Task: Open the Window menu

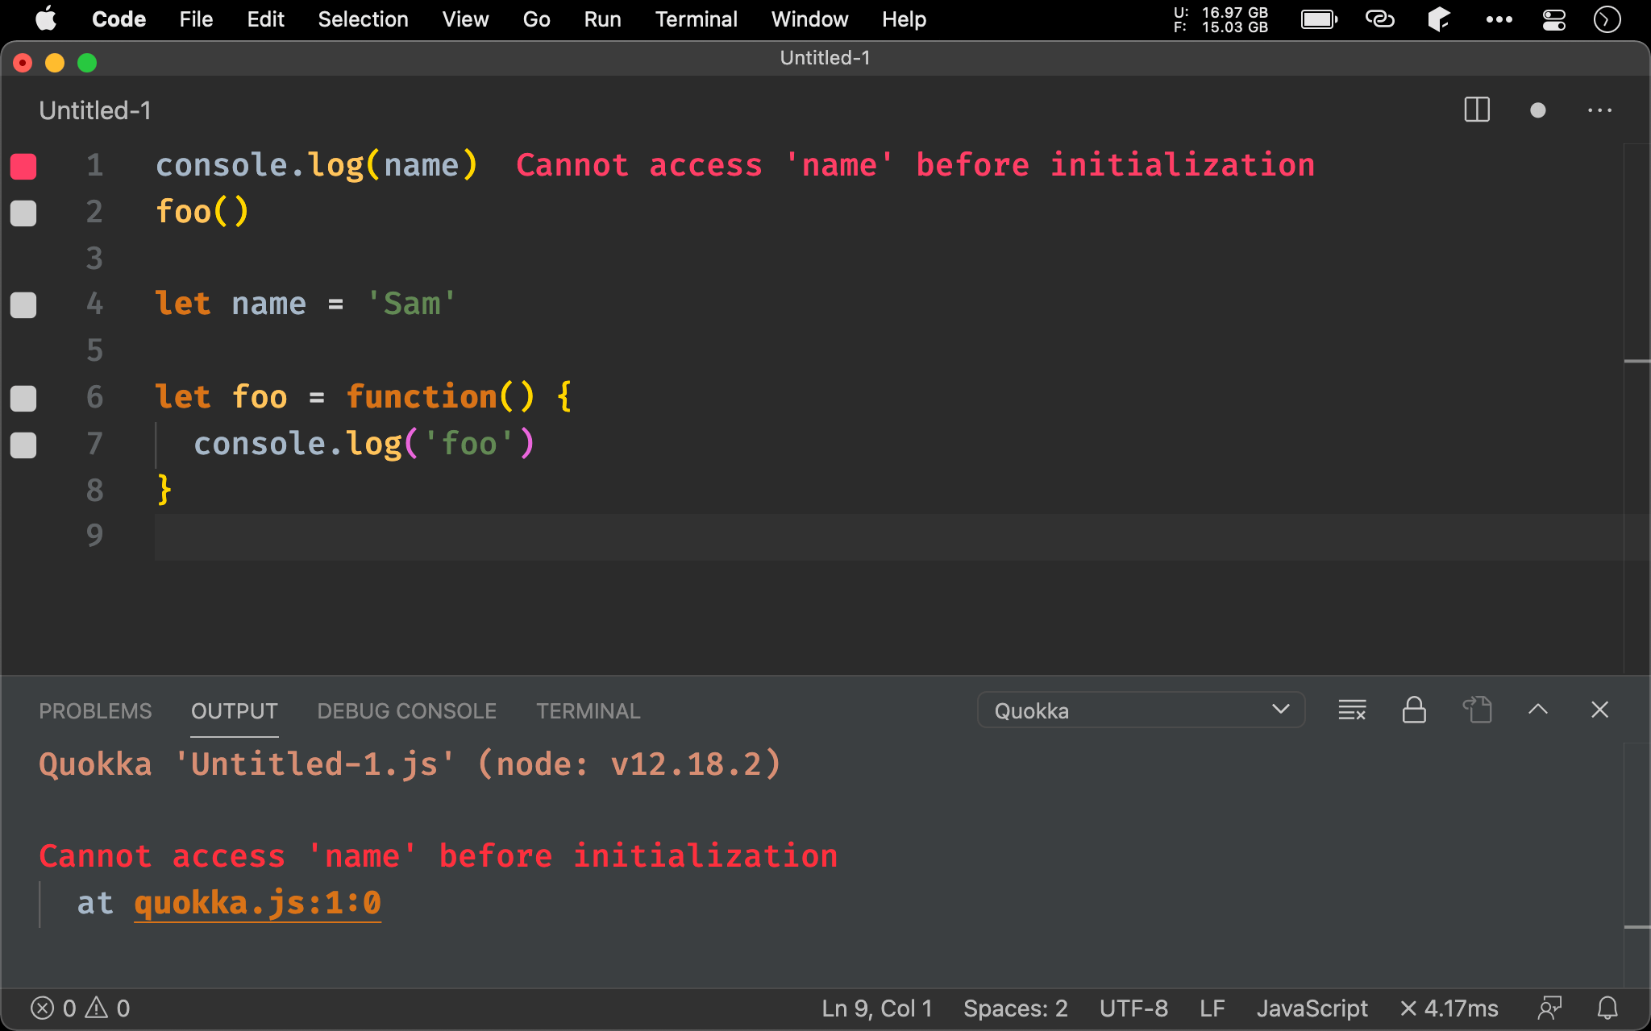Action: point(809,19)
